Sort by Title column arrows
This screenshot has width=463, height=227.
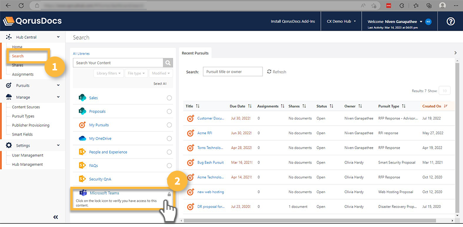198,106
